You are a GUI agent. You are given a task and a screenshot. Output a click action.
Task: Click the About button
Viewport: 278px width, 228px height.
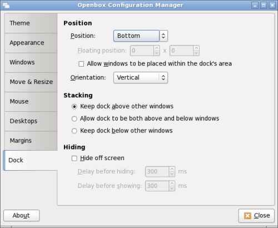pos(22,216)
